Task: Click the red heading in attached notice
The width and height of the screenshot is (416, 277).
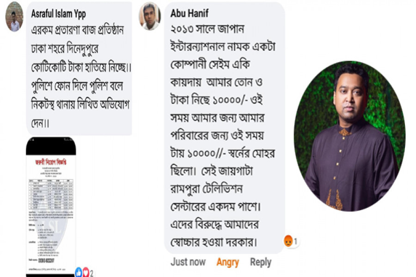Action: point(51,162)
